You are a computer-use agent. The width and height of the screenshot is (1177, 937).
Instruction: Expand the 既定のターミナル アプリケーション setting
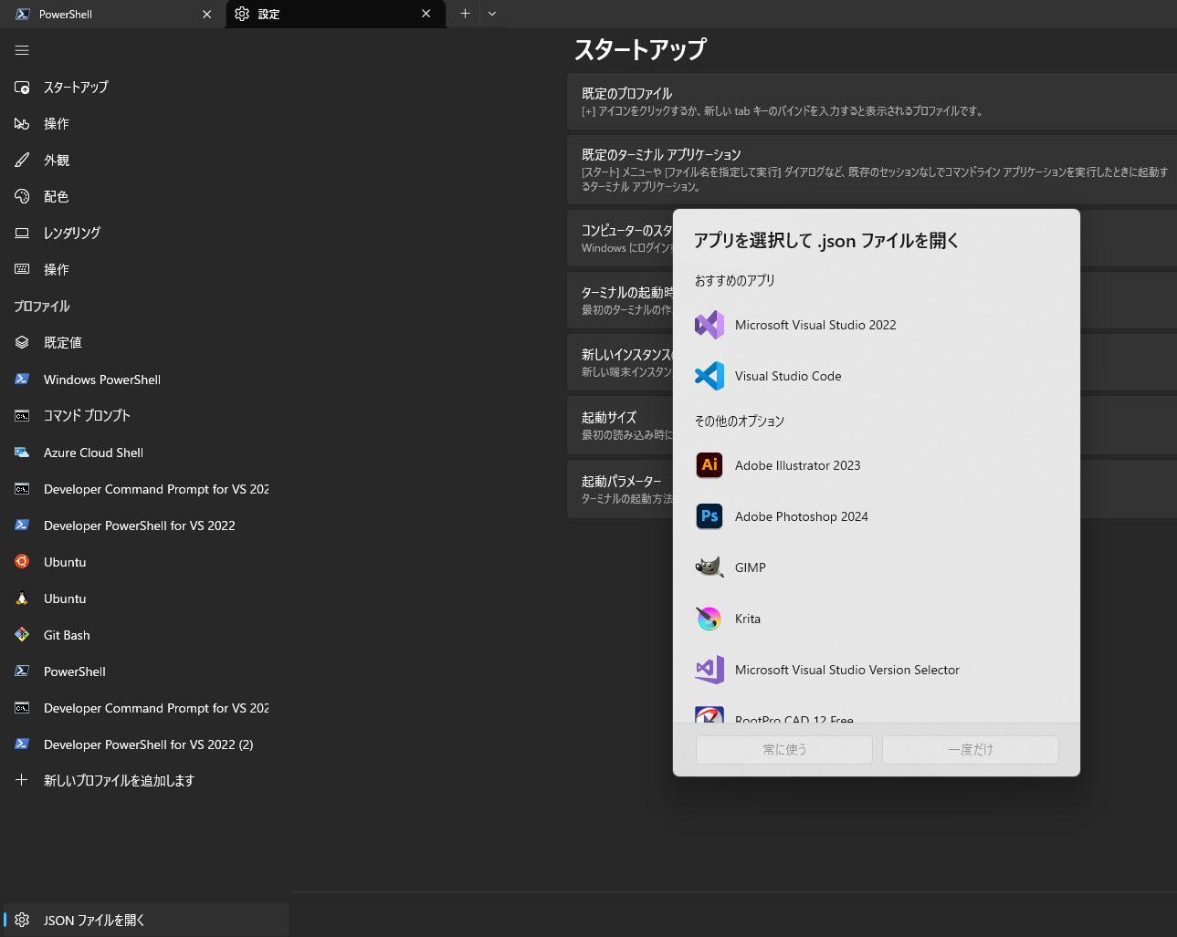871,170
